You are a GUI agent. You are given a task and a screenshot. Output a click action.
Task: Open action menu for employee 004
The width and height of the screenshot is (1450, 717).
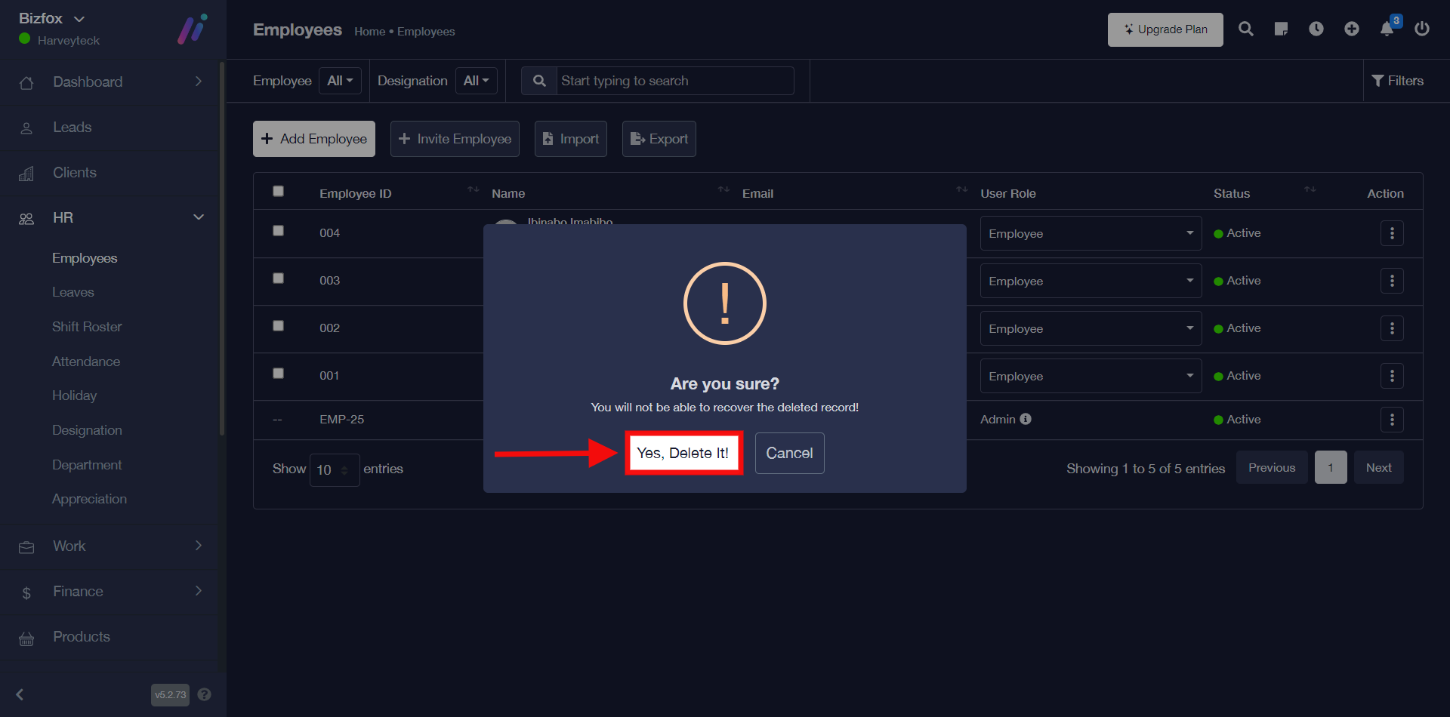point(1391,233)
